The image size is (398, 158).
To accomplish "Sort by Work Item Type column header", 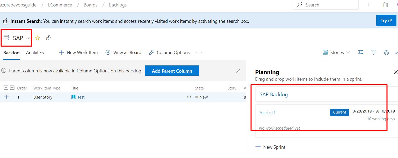I will (47, 88).
